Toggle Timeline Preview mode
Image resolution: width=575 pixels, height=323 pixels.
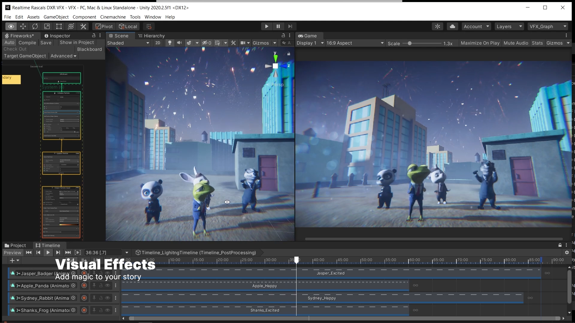click(x=13, y=252)
